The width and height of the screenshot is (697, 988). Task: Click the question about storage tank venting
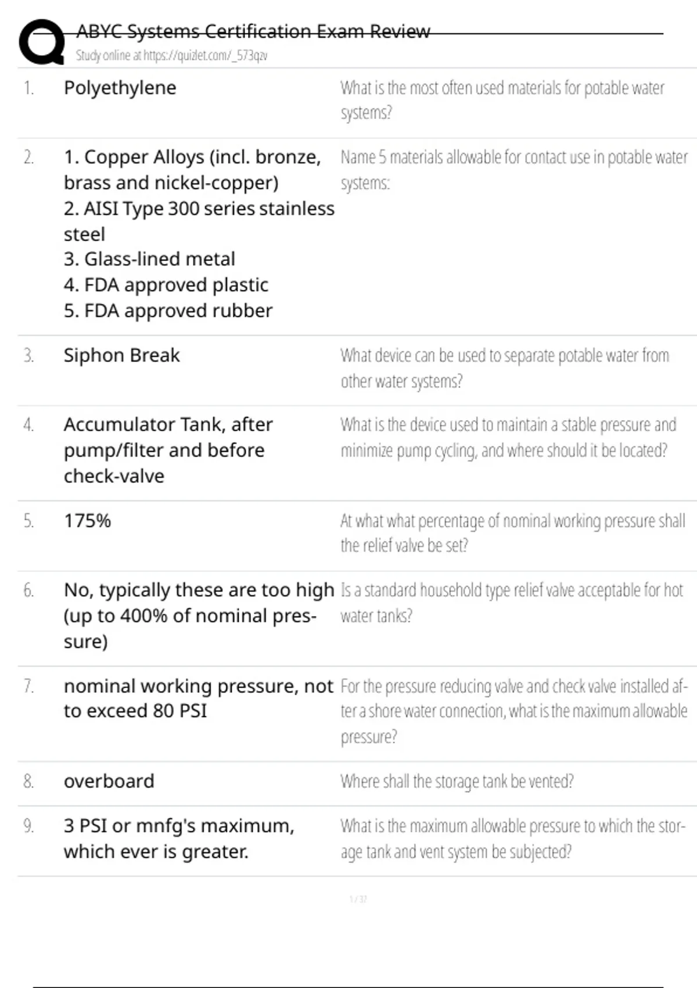click(457, 781)
